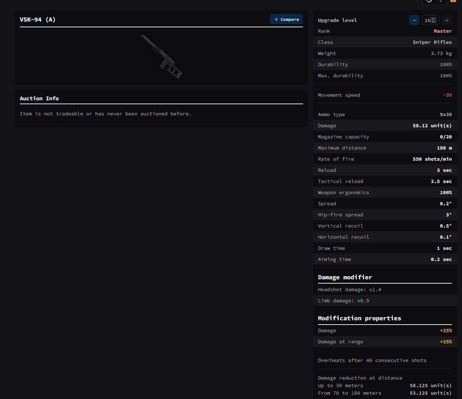Click the '58.12 unit(s)' damage value

pos(432,126)
